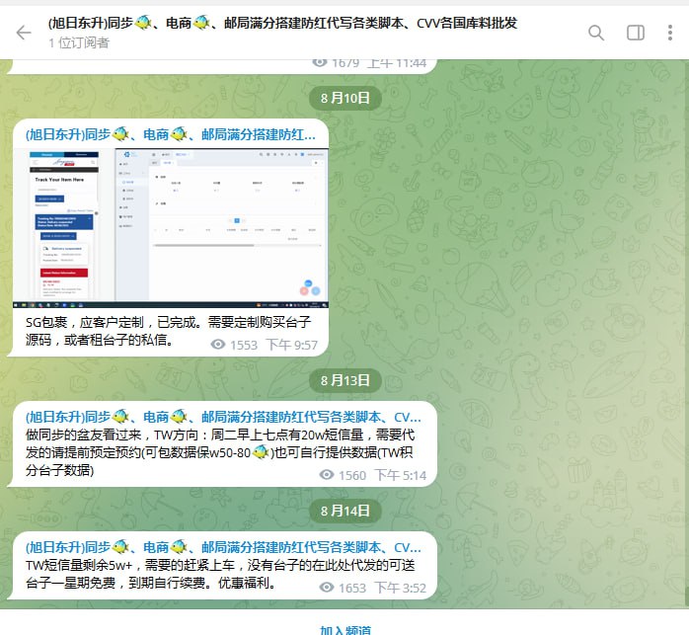Open the channel title in the header
The width and height of the screenshot is (689, 635).
coord(282,23)
